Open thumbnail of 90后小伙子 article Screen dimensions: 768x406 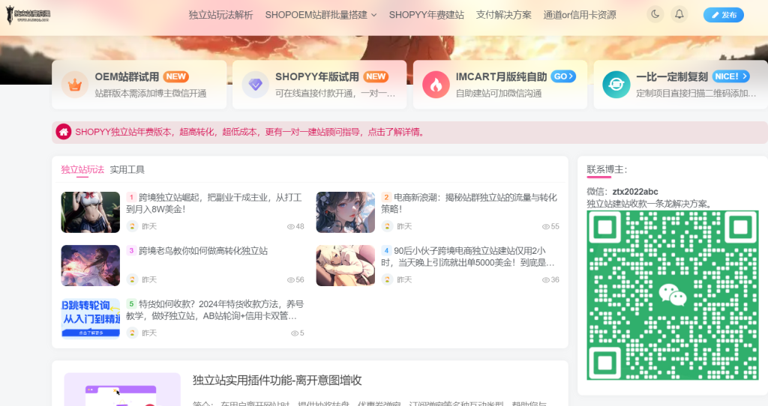[x=345, y=266]
